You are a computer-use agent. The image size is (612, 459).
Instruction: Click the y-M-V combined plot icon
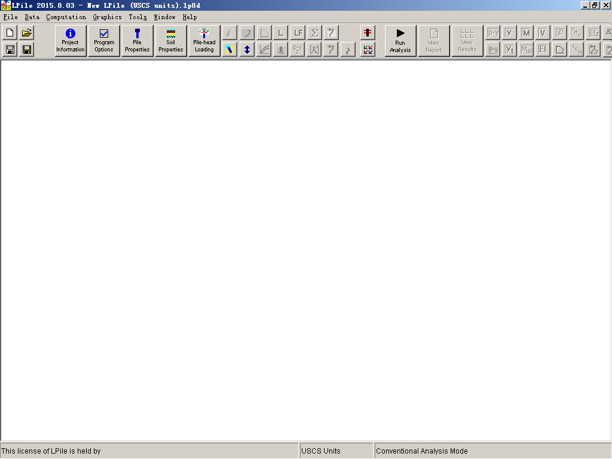point(577,33)
